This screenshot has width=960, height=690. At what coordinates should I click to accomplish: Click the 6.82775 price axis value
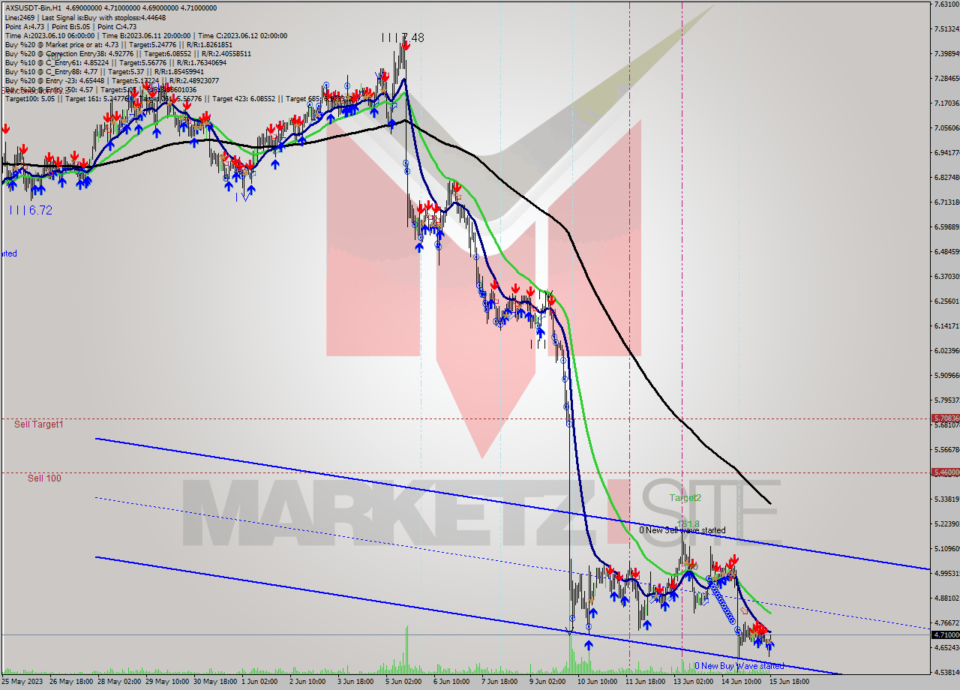pos(947,178)
